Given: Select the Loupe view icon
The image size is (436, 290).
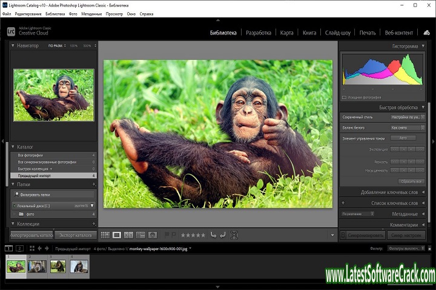Looking at the screenshot, I should tap(117, 235).
